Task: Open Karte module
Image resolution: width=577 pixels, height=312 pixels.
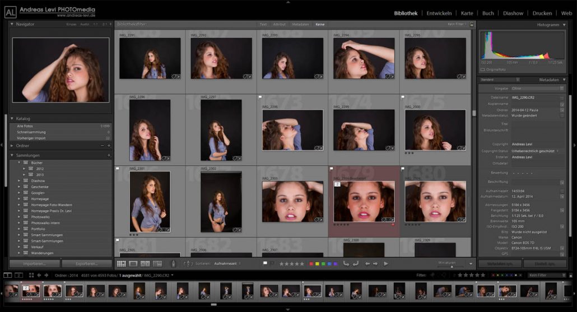Action: pyautogui.click(x=467, y=13)
